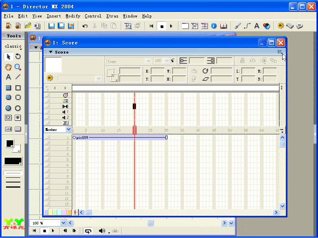Select the Filled Rectangle tool
The image size is (318, 238).
point(8,88)
